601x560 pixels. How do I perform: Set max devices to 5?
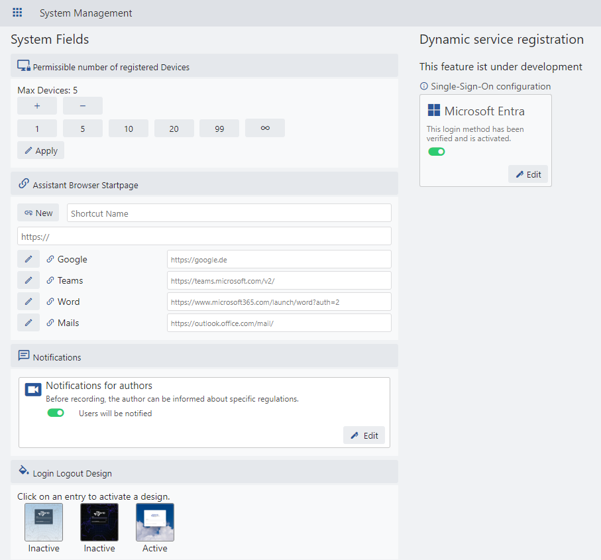click(x=83, y=129)
